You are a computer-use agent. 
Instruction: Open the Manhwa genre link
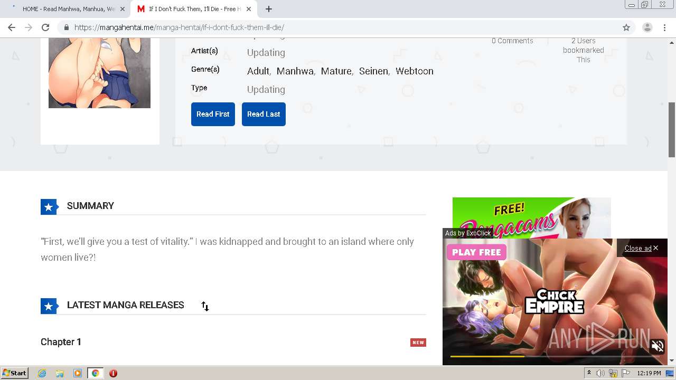[x=295, y=71]
